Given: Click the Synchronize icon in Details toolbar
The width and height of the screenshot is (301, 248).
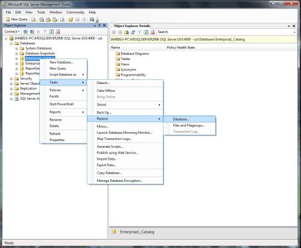Looking at the screenshot, I should coord(133,32).
